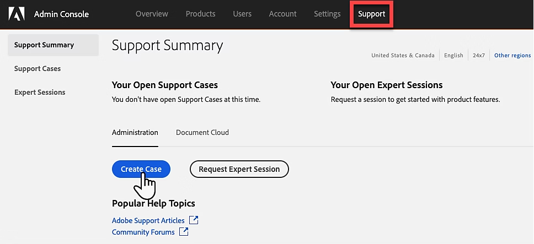Click the English language label
The image size is (534, 244).
click(x=453, y=56)
